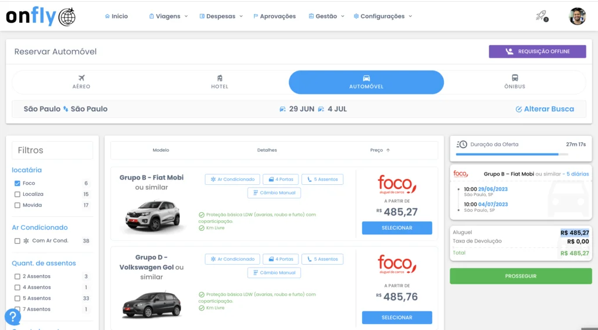Click the Fiat Mobi car image
Screen dimensions: 598x330
coord(152,215)
